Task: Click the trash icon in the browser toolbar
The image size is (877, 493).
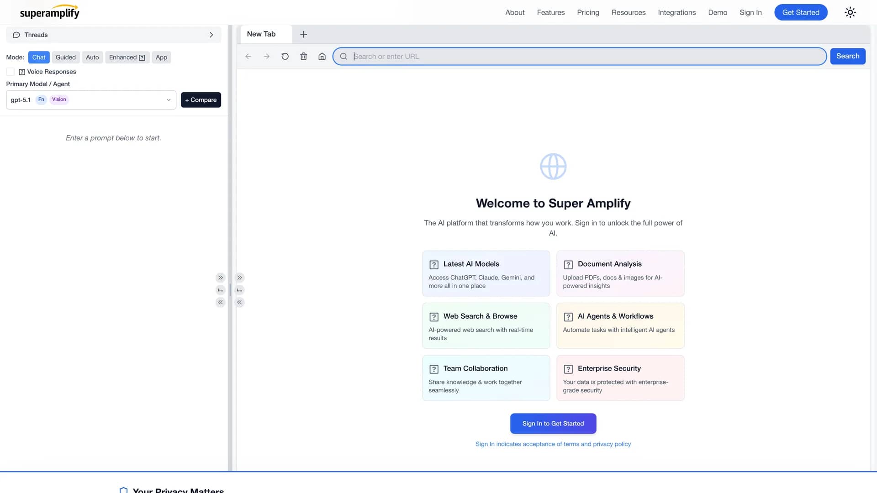Action: (x=303, y=56)
